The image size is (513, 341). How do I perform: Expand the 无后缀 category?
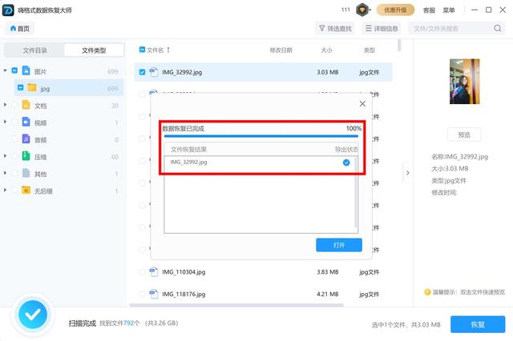(x=5, y=190)
